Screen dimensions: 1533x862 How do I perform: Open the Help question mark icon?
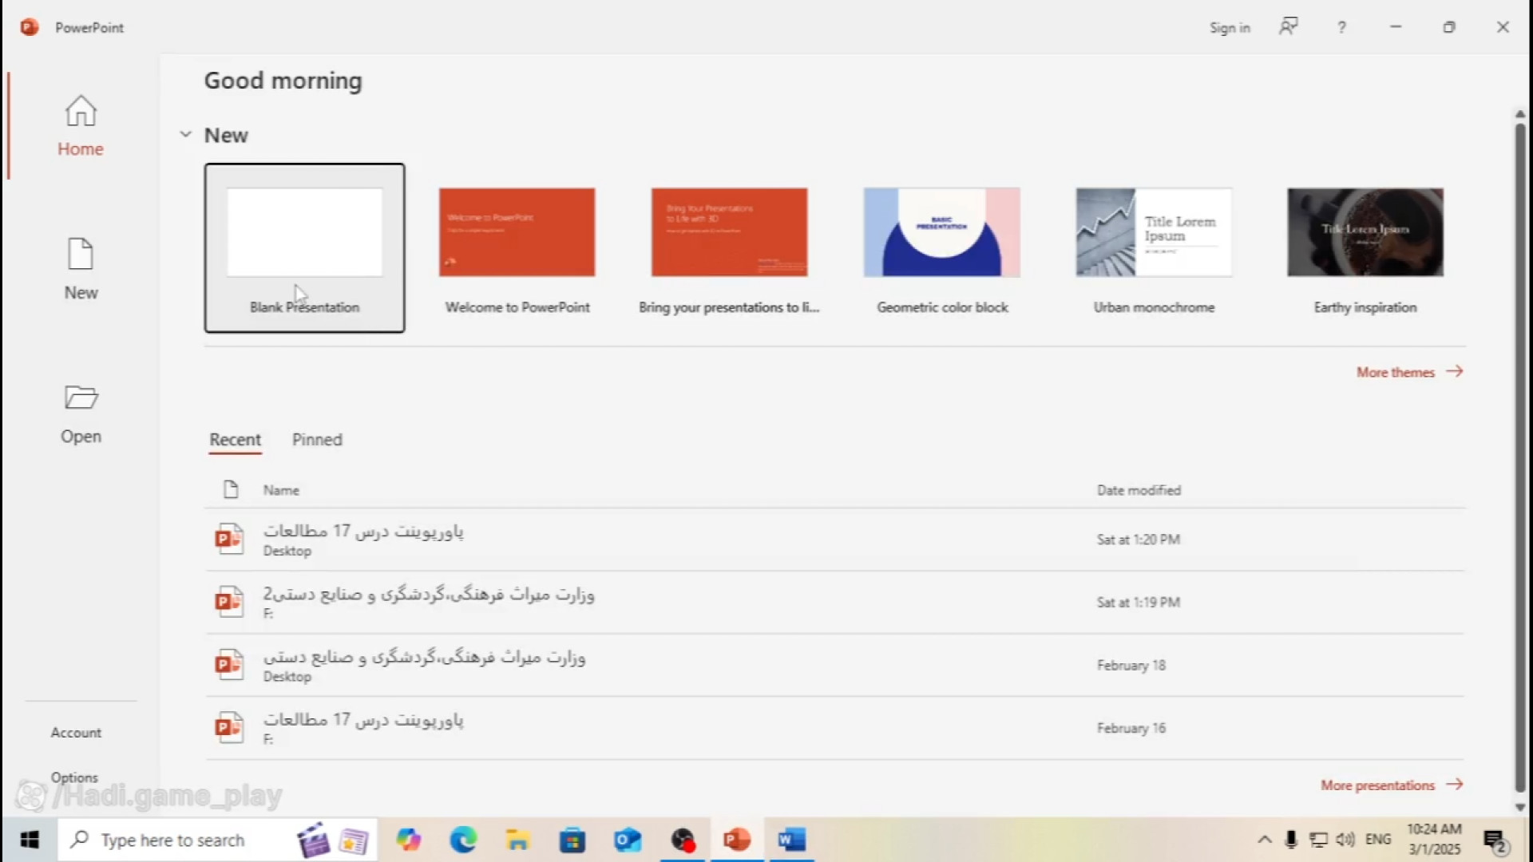pos(1342,27)
